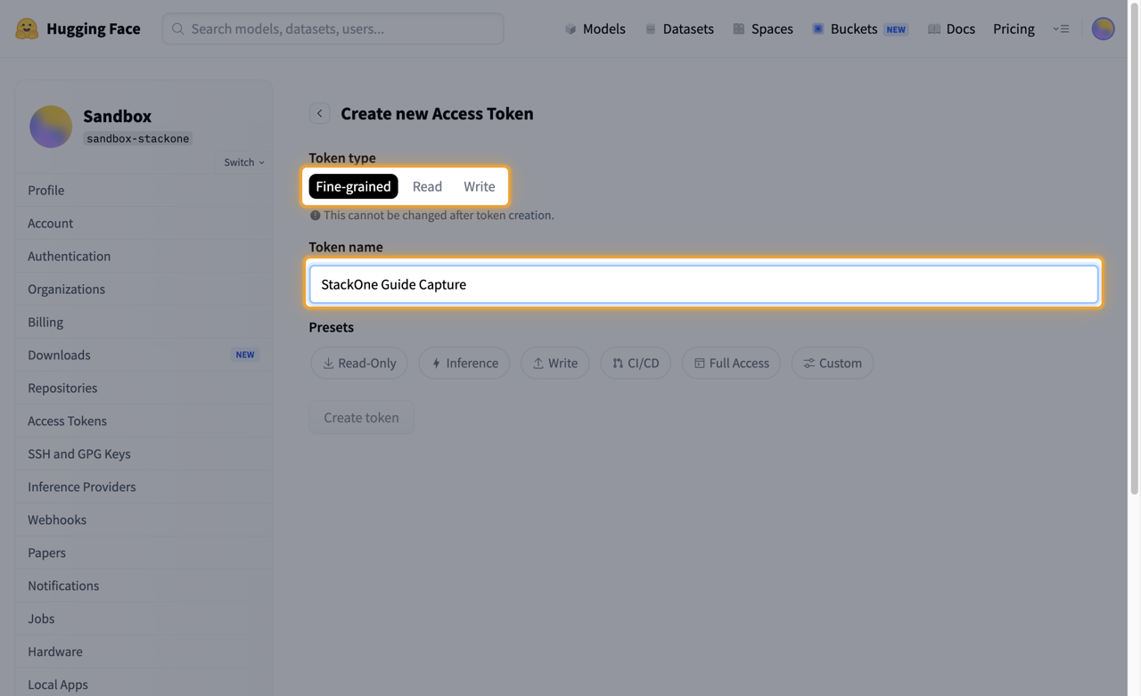
Task: Select Read token type
Action: tap(427, 186)
